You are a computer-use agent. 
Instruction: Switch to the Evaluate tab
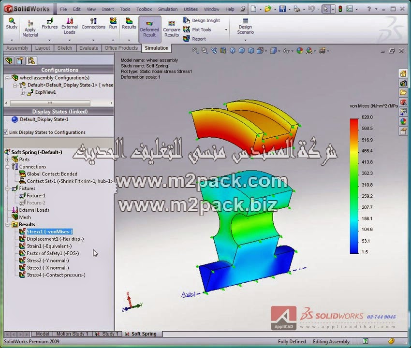(88, 48)
